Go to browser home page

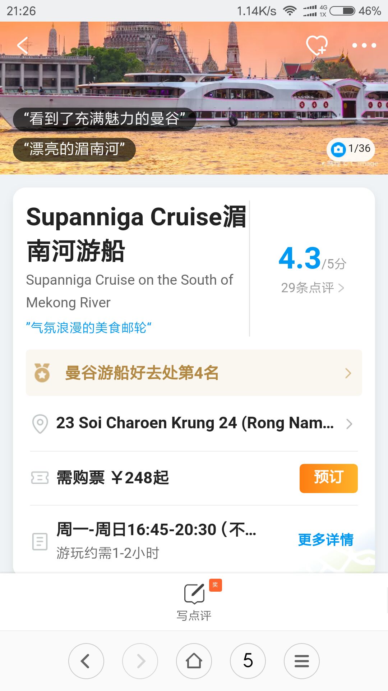point(194,661)
